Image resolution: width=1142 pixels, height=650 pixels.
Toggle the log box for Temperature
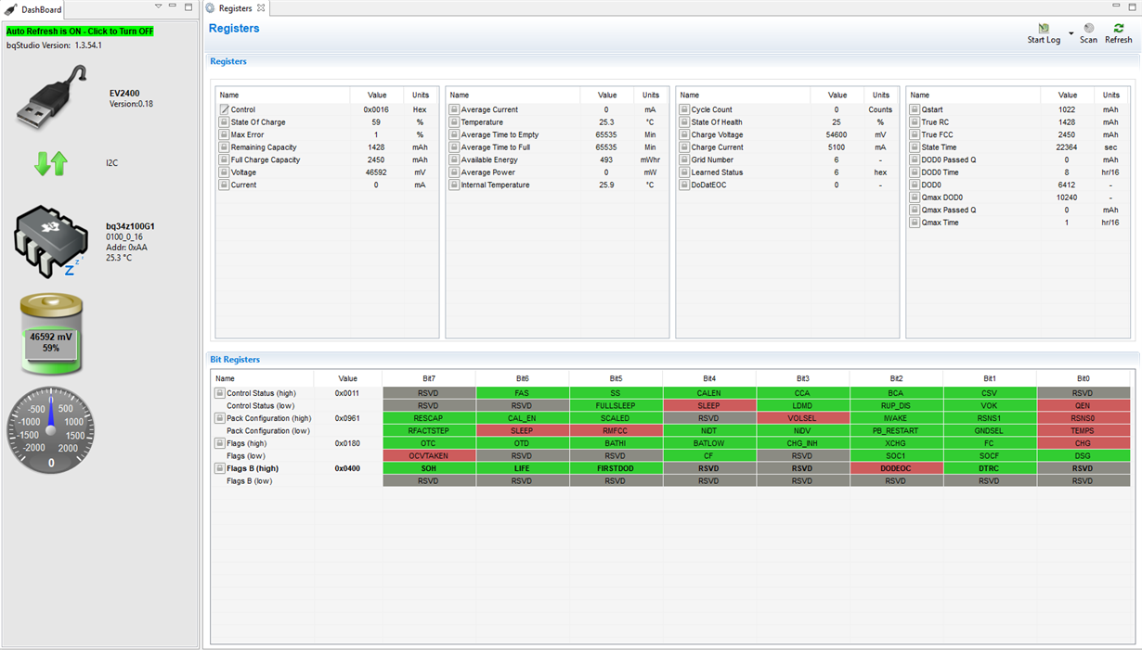[454, 122]
